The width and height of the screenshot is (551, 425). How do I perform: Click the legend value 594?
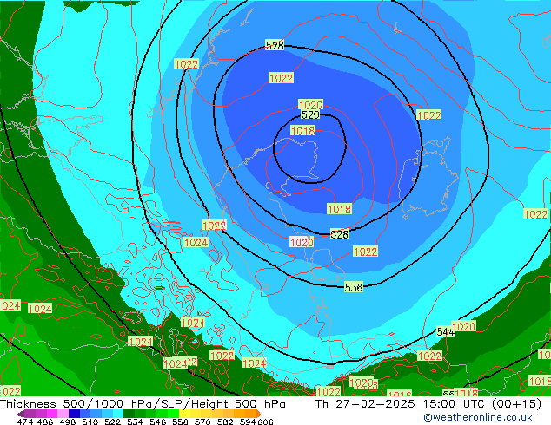pyautogui.click(x=248, y=422)
